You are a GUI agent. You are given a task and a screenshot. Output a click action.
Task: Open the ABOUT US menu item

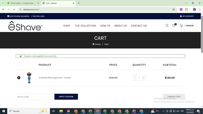pos(121,26)
